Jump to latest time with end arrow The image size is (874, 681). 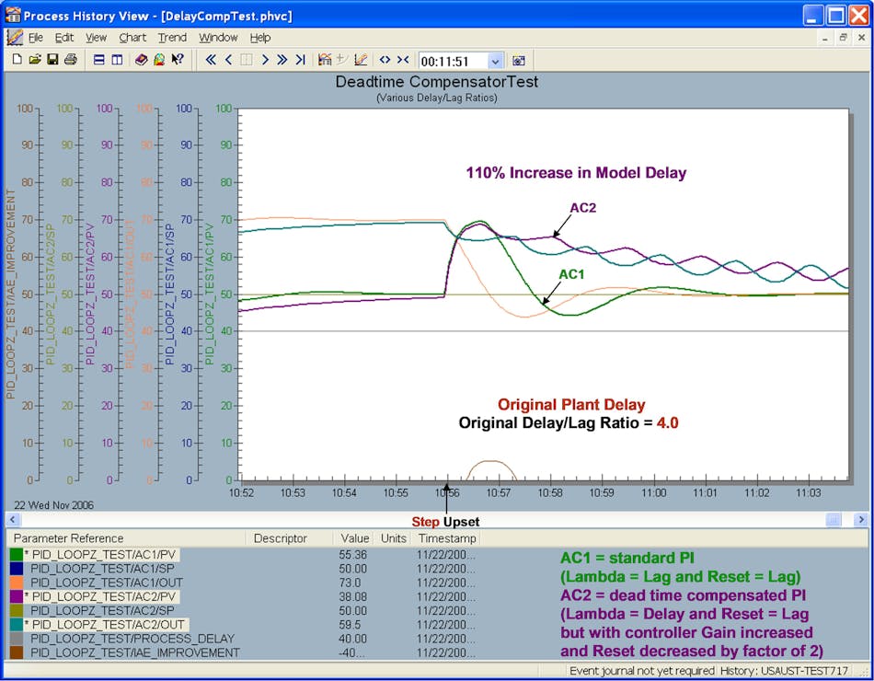300,61
